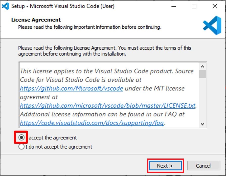The image size is (226, 176).
Task: Click the Next > button
Action: (165, 166)
